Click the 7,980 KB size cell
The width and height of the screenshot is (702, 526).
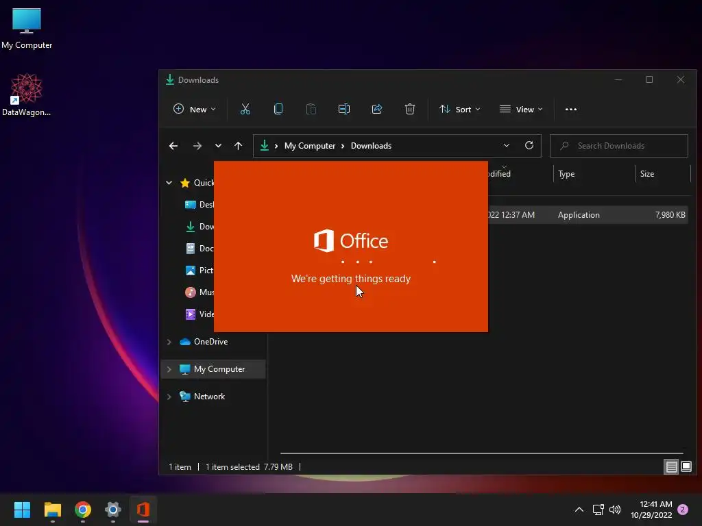click(x=670, y=214)
